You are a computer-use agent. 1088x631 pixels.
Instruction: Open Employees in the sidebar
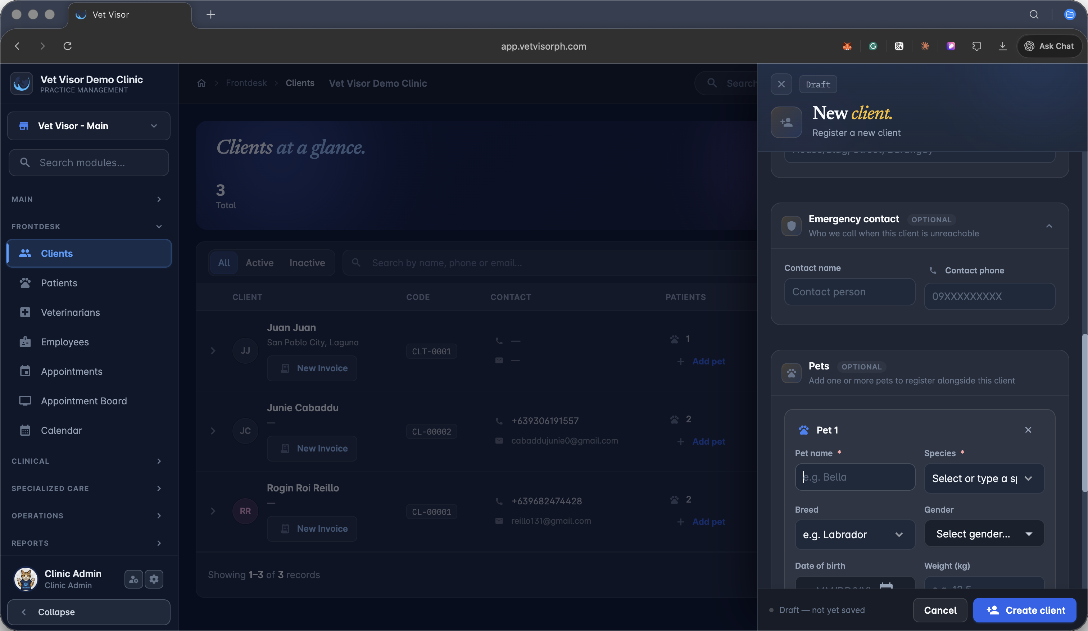point(89,342)
